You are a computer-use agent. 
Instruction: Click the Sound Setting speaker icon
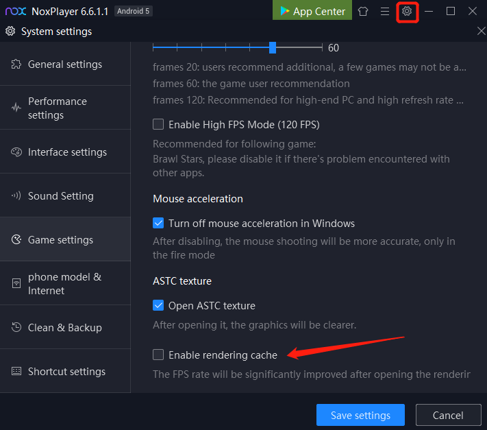pyautogui.click(x=16, y=195)
